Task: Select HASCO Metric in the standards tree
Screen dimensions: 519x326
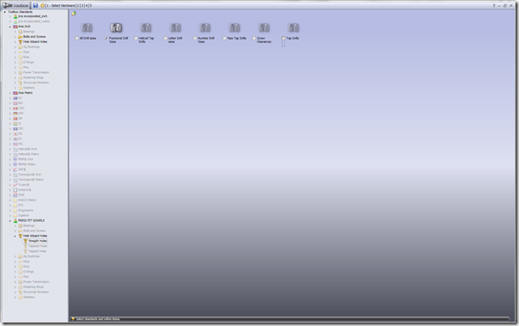Action: (27, 200)
